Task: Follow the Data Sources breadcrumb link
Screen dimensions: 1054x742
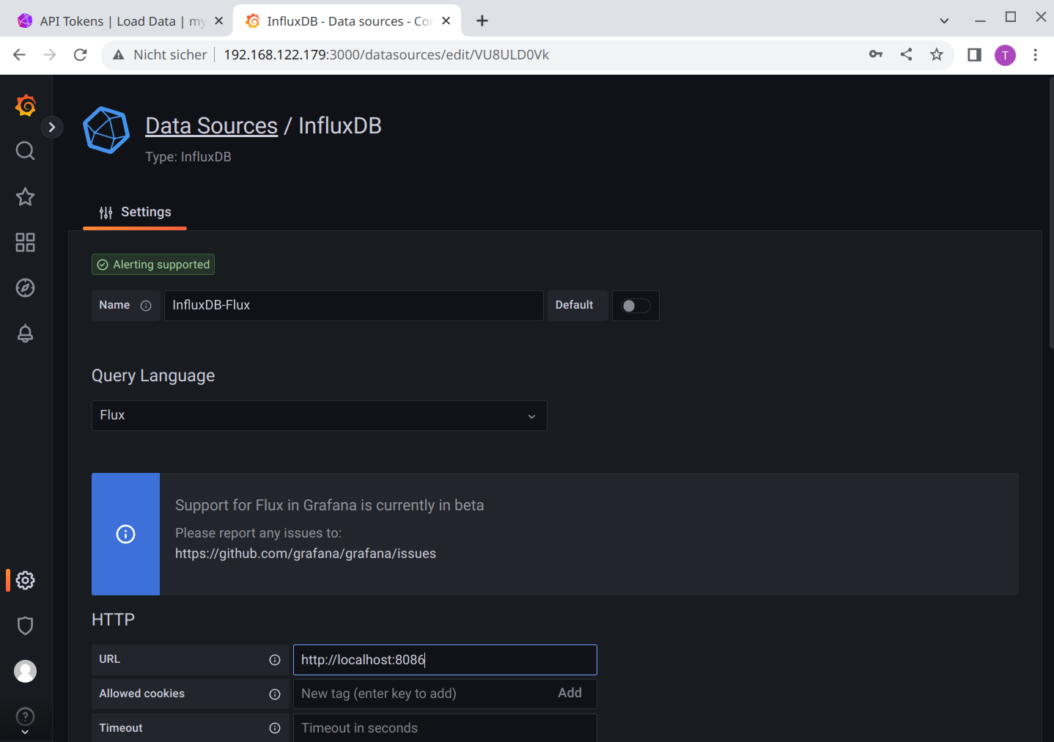Action: coord(211,126)
